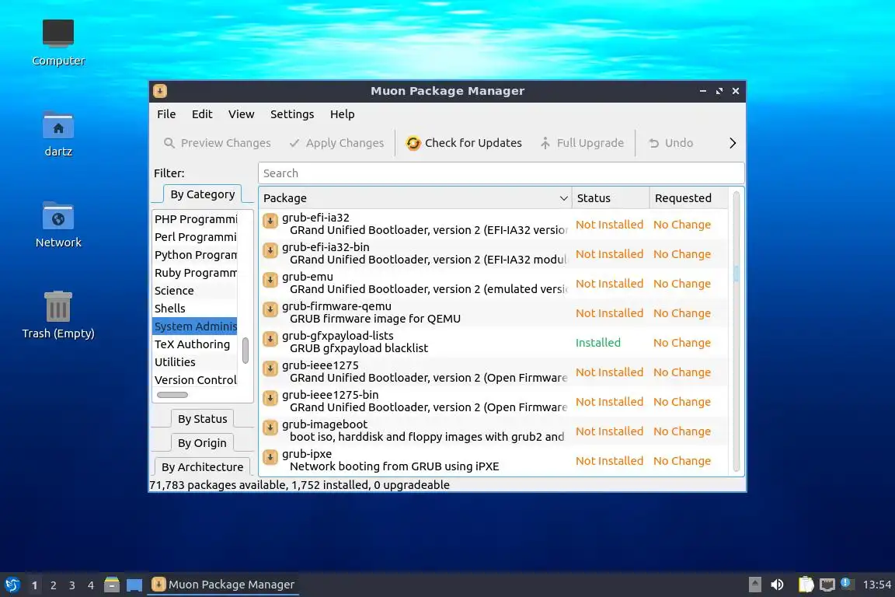Click the Muon icon in the title bar
This screenshot has width=895, height=597.
160,91
